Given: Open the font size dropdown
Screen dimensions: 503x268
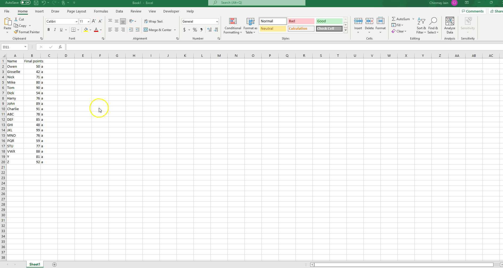Looking at the screenshot, I should click(x=88, y=21).
